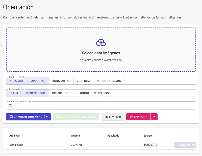202x156 pixels.
Task: Click the Archivos column header
Action: tap(14, 136)
